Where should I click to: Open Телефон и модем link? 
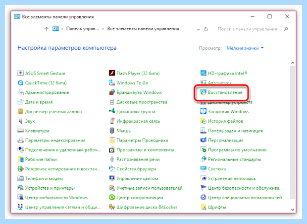point(44,179)
